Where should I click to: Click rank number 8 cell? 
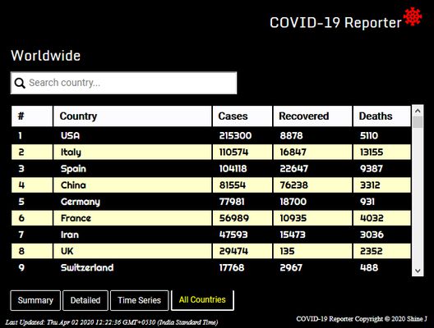(32, 251)
